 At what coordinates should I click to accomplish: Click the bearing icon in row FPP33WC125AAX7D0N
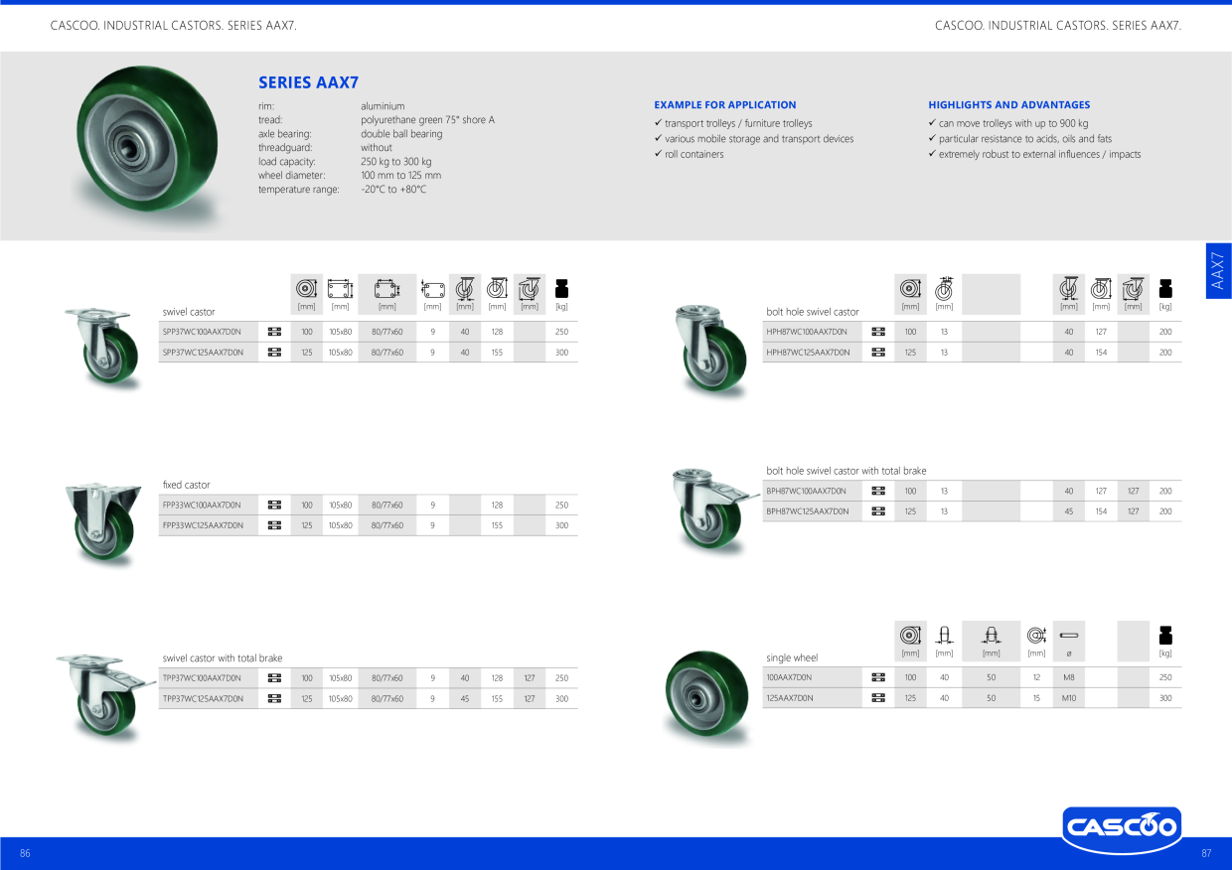coord(275,525)
